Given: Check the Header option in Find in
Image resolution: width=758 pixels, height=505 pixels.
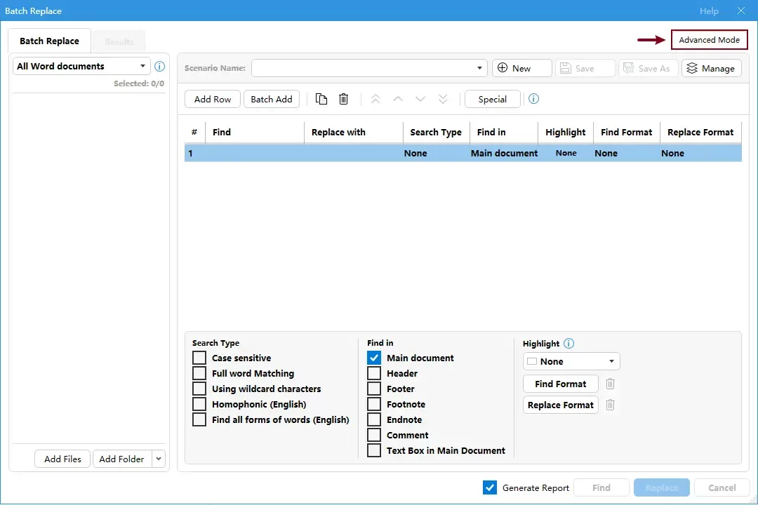Looking at the screenshot, I should [373, 373].
